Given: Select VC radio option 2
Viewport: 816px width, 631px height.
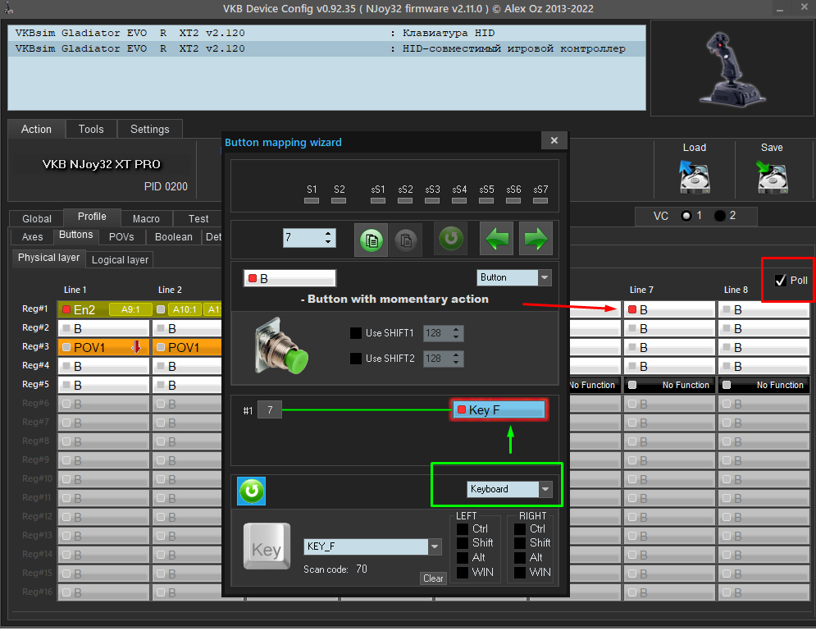Looking at the screenshot, I should (720, 216).
